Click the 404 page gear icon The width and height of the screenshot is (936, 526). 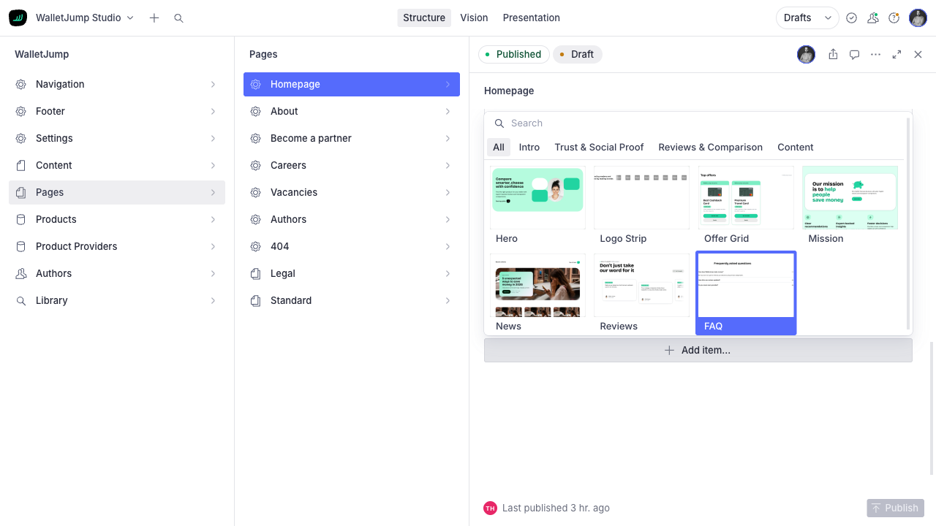pyautogui.click(x=256, y=246)
